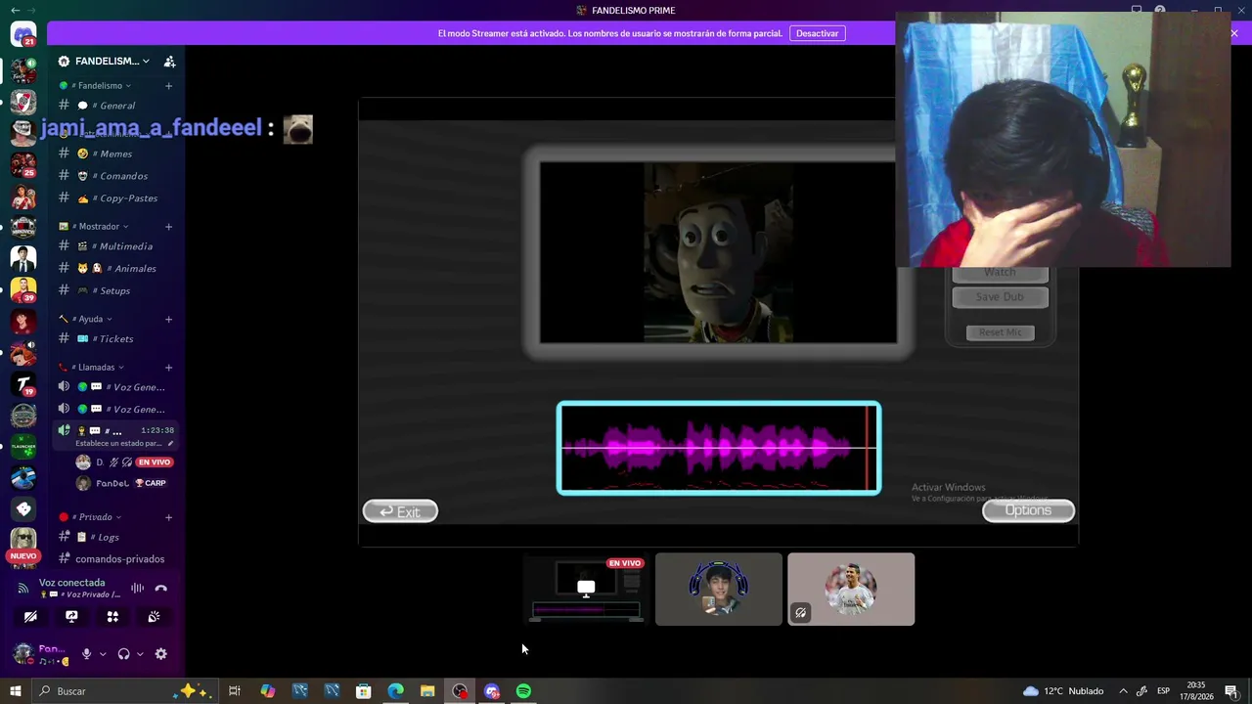Open the Logs private channel
The image size is (1252, 704).
click(x=115, y=537)
